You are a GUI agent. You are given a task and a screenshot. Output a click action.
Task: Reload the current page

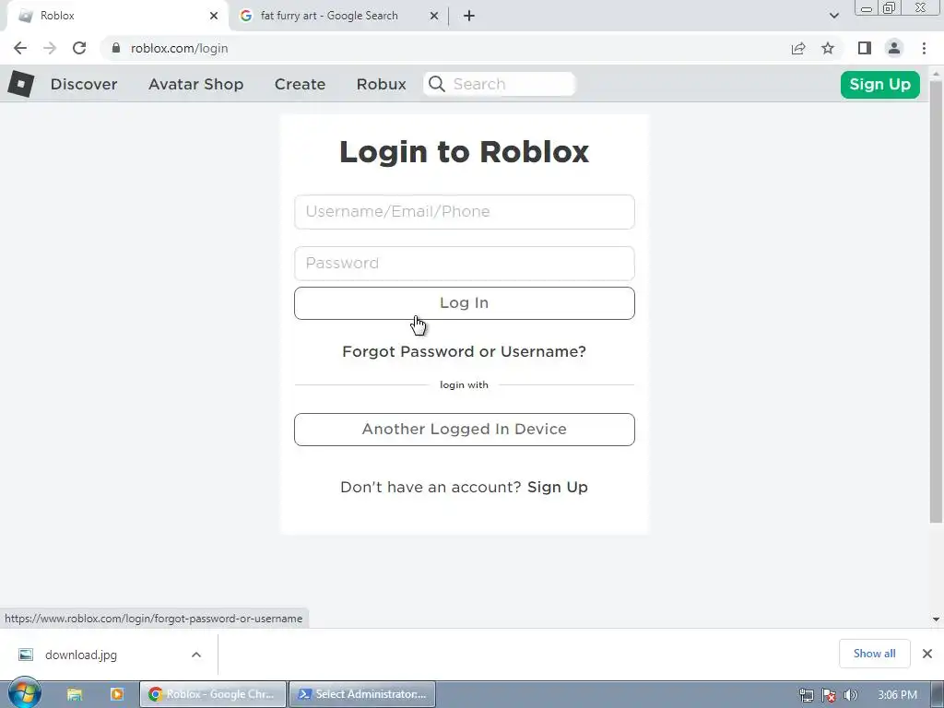[79, 48]
